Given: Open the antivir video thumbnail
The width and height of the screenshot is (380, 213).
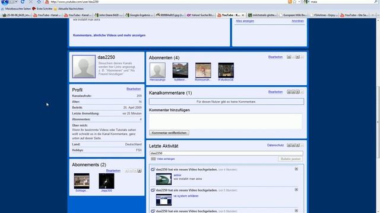Looking at the screenshot, I should click(164, 179).
